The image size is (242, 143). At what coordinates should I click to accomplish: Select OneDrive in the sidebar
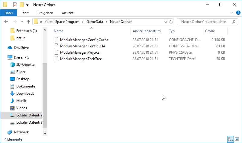coord(21,48)
